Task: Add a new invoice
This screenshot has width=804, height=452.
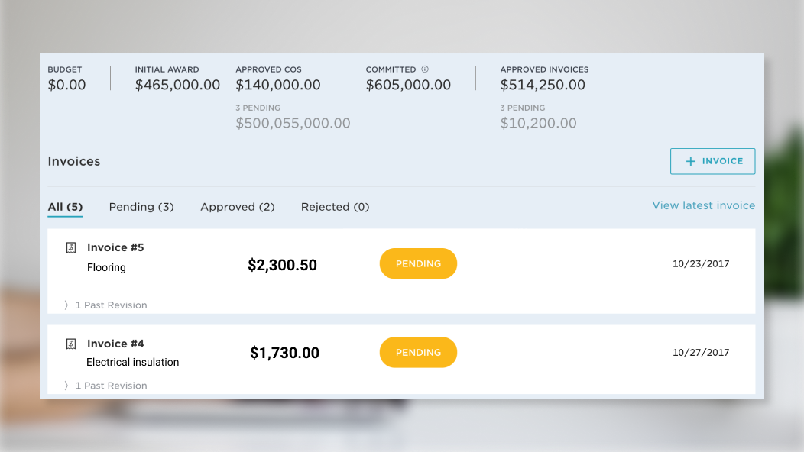Action: click(712, 161)
